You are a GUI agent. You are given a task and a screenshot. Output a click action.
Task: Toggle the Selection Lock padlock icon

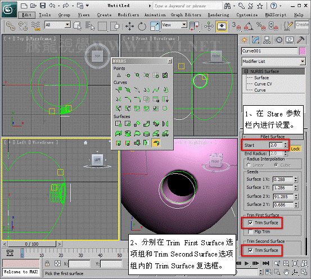[47, 263]
